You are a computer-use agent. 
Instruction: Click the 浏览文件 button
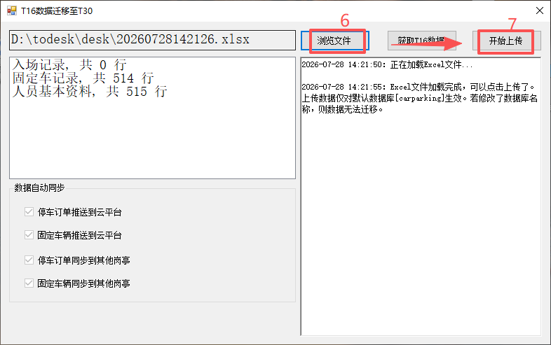coord(334,41)
